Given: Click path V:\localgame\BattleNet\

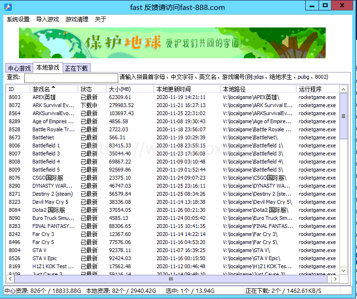Looking at the screenshot, I should 250,138.
